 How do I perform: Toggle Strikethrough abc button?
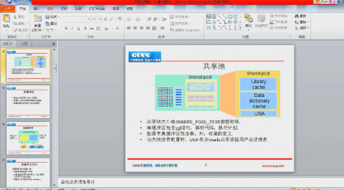point(92,28)
